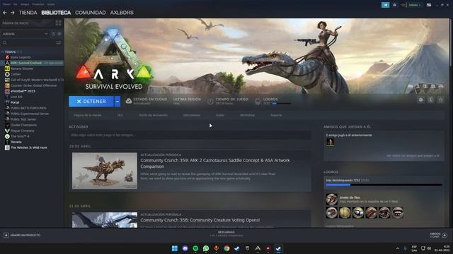Open the Página de la tienda link
The image size is (453, 254).
(x=88, y=115)
